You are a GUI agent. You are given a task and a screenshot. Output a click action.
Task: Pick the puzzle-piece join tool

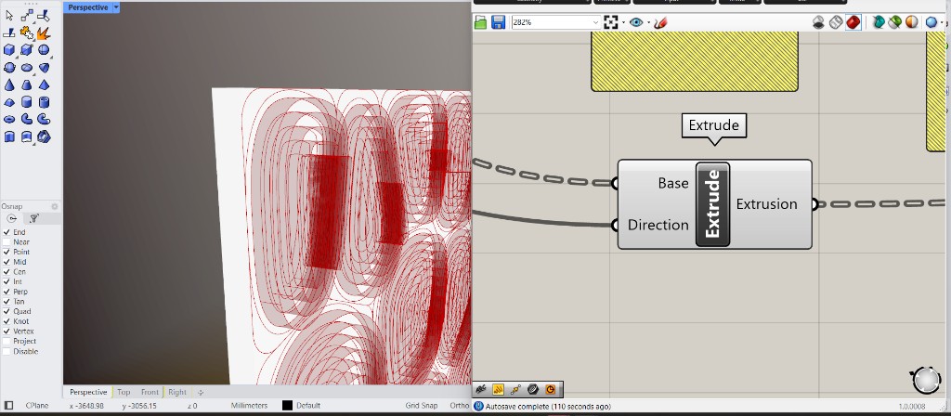pos(26,32)
